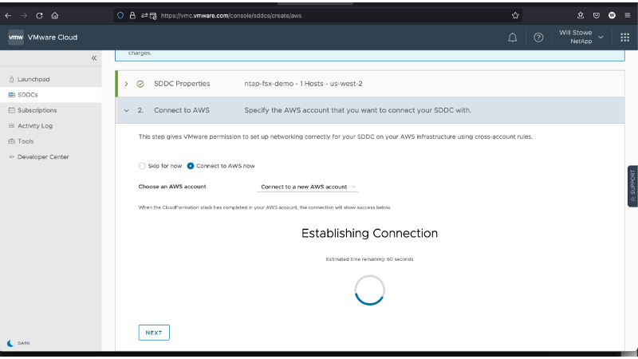
Task: Open the Choose an AWS account dropdown
Action: (x=308, y=187)
